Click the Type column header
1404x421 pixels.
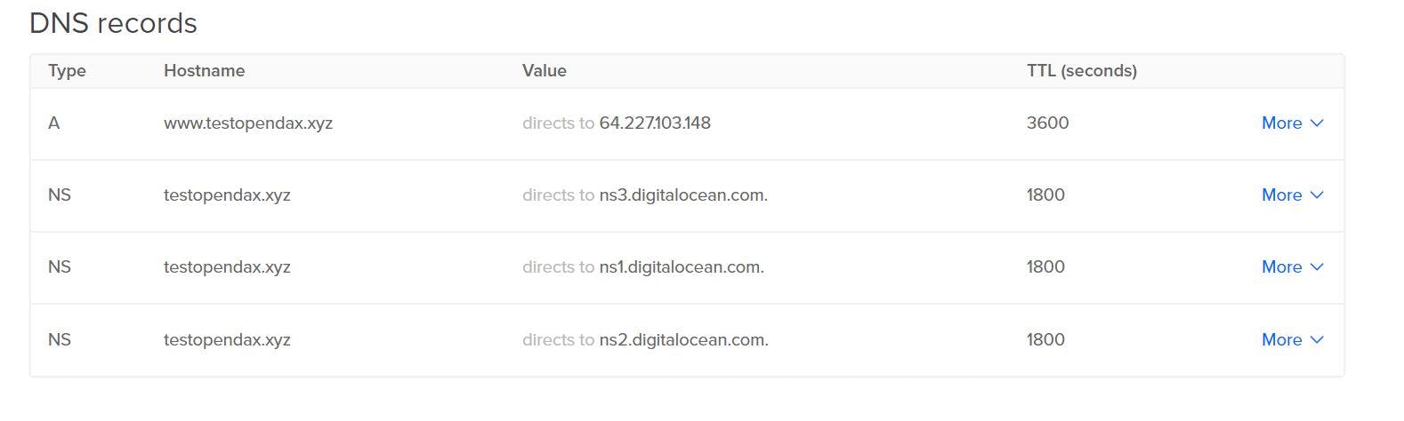point(67,71)
